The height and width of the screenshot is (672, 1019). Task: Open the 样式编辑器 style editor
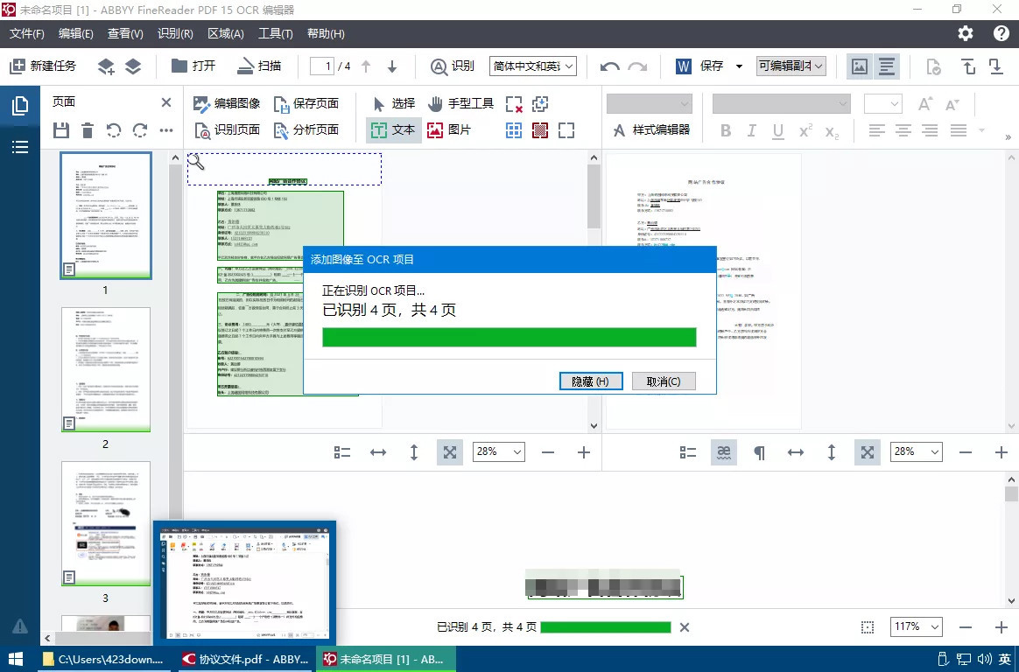[x=650, y=129]
